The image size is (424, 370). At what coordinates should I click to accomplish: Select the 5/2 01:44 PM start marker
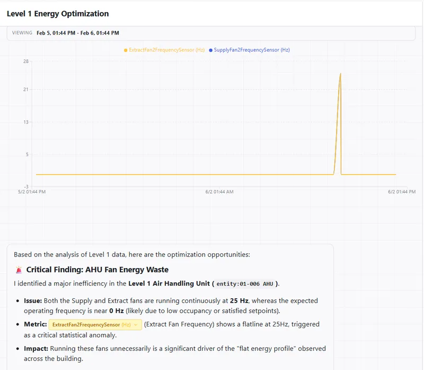(32, 192)
